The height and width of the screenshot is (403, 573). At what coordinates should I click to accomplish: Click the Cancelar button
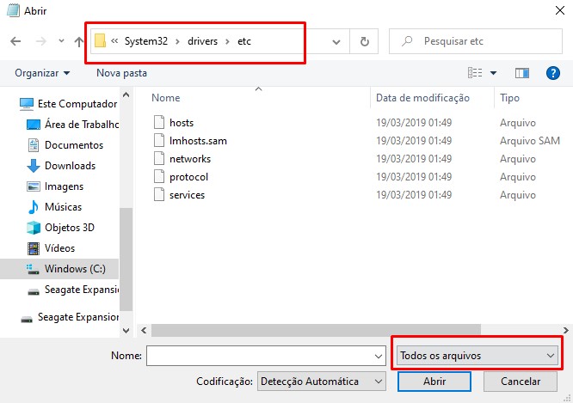pos(521,382)
